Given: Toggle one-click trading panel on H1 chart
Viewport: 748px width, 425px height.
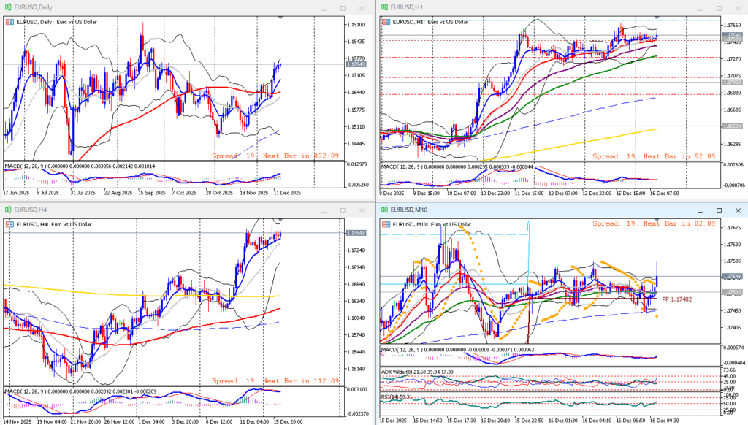Looking at the screenshot, I should click(385, 22).
